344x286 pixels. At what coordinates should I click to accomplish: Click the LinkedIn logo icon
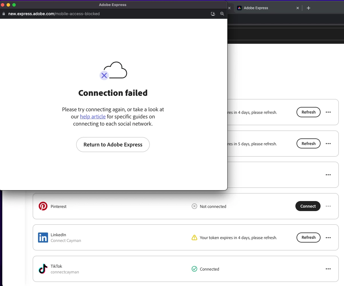43,238
